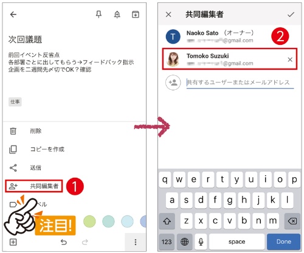Pin the note with the pin icon
The width and height of the screenshot is (304, 253).
coord(98,15)
